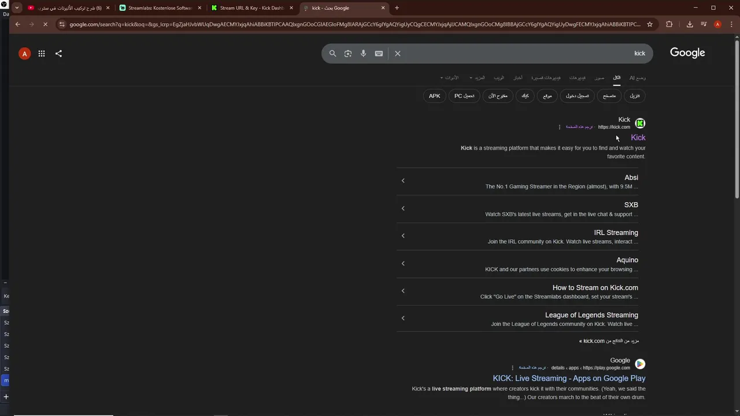The image size is (740, 416).
Task: Open the Google apps grid
Action: 42,53
